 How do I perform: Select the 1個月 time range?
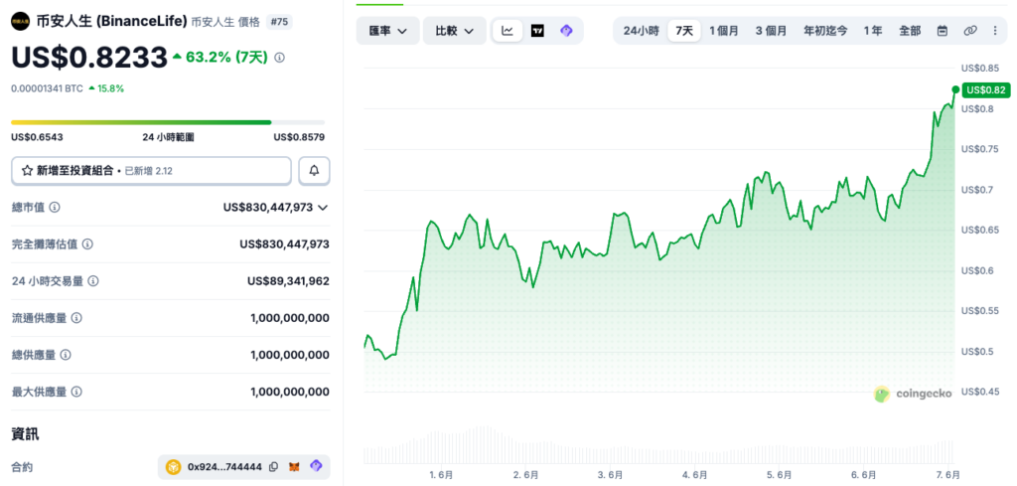[x=724, y=31]
